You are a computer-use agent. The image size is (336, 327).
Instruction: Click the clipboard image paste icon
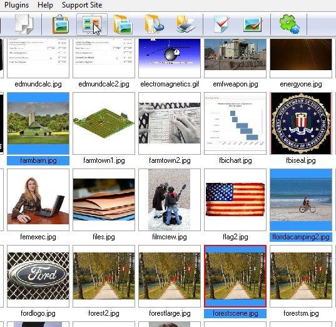pyautogui.click(x=61, y=24)
